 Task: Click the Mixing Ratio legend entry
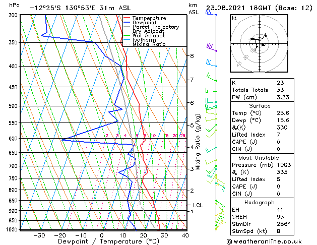point(145,44)
